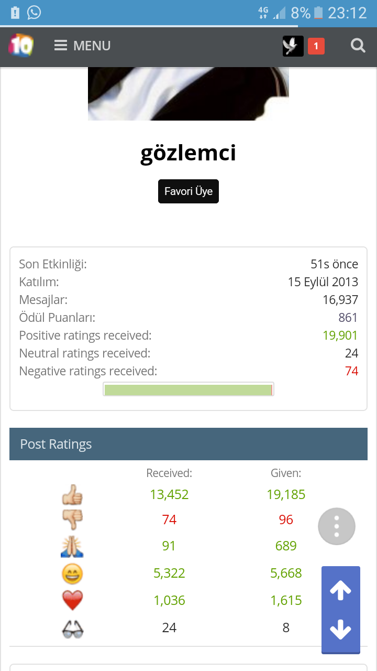
Task: Click the praying hands rating icon
Action: click(72, 546)
